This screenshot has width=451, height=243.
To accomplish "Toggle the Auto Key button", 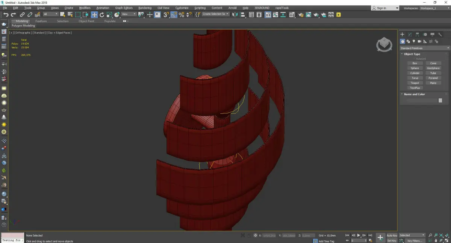I will (392, 235).
